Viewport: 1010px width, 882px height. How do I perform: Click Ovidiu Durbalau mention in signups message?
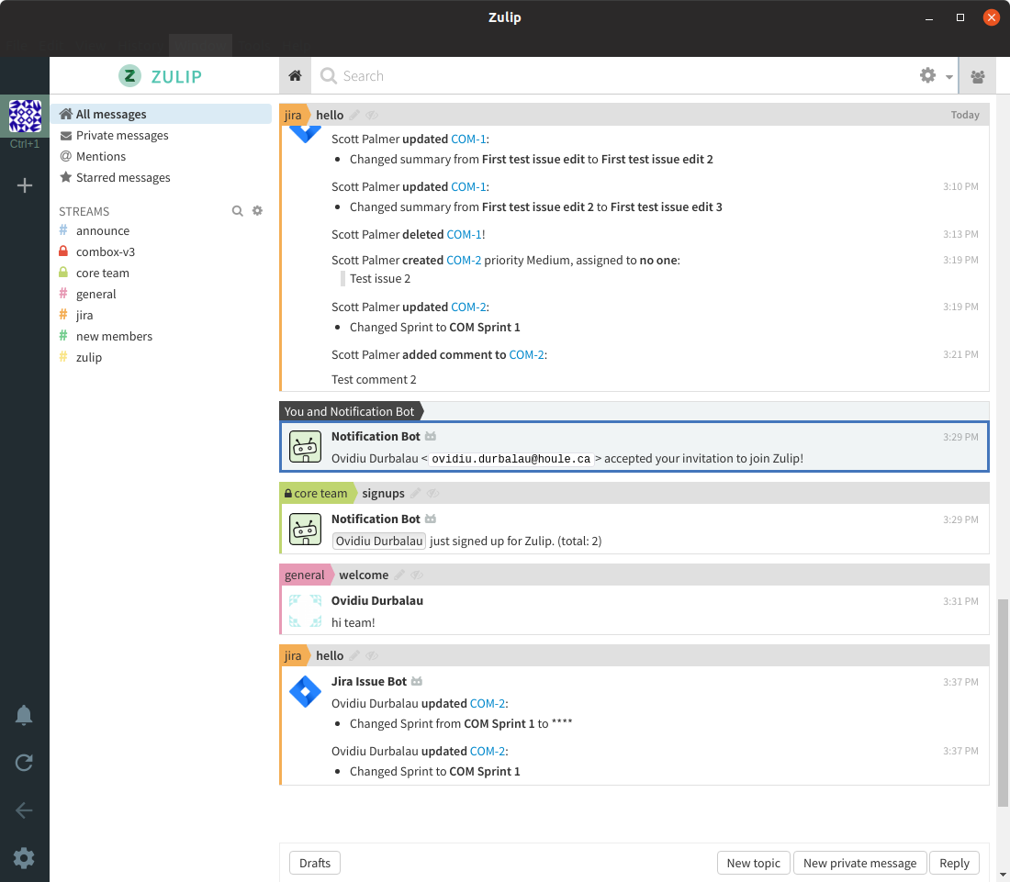(378, 541)
